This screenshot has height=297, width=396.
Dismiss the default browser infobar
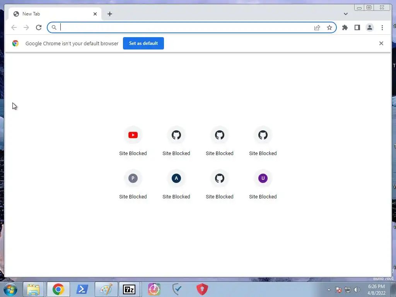pos(381,43)
